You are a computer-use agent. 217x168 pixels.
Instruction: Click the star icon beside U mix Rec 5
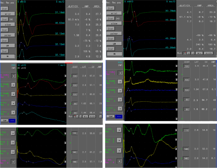tap(13, 112)
